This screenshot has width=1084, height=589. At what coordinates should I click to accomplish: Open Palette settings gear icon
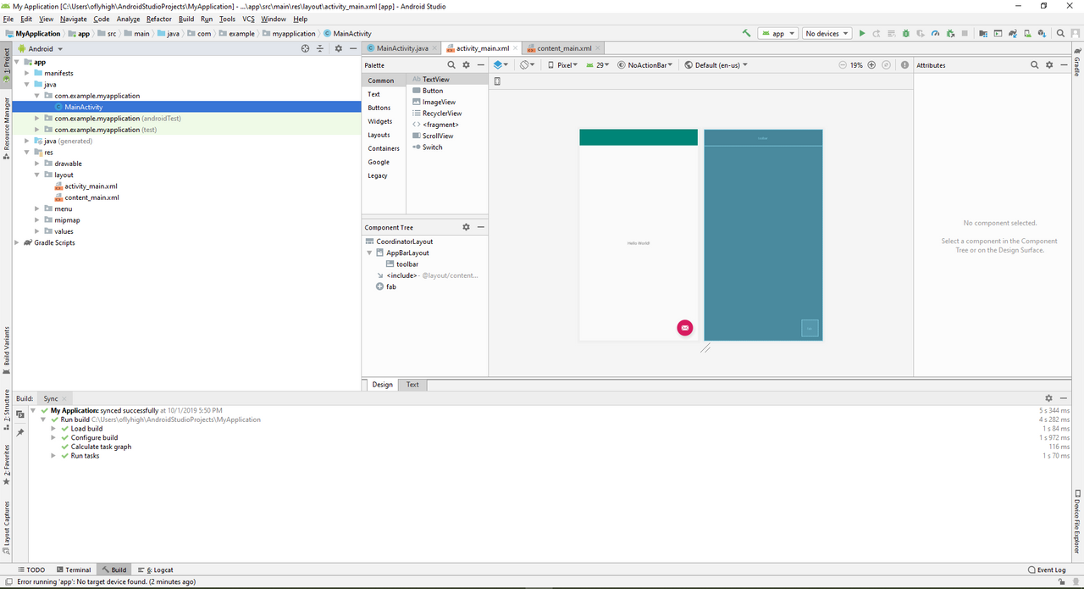466,64
